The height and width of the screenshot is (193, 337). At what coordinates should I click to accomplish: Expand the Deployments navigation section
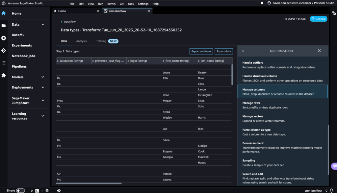(x=43, y=87)
